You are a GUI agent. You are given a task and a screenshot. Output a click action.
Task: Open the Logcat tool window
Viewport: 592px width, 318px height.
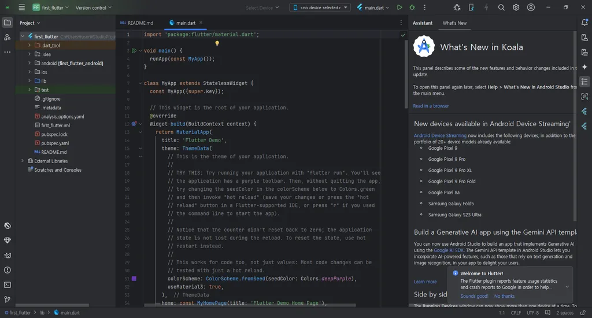(x=7, y=256)
